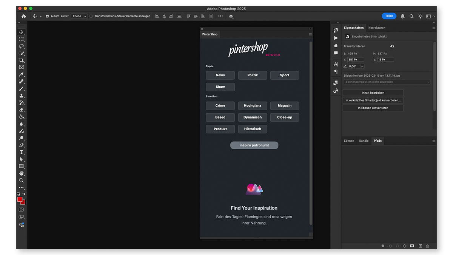Screen dimensions: 453x255
Task: Click Inhalt bearbeiten button
Action: coord(373,93)
